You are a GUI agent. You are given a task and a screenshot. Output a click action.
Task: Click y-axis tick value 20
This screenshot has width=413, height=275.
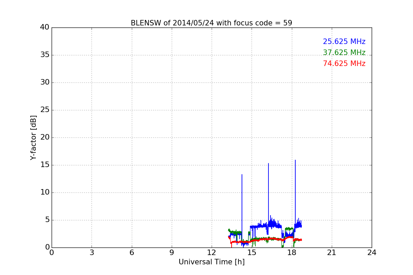click(x=45, y=137)
